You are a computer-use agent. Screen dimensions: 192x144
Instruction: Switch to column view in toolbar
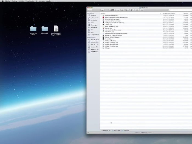pos(115,10)
